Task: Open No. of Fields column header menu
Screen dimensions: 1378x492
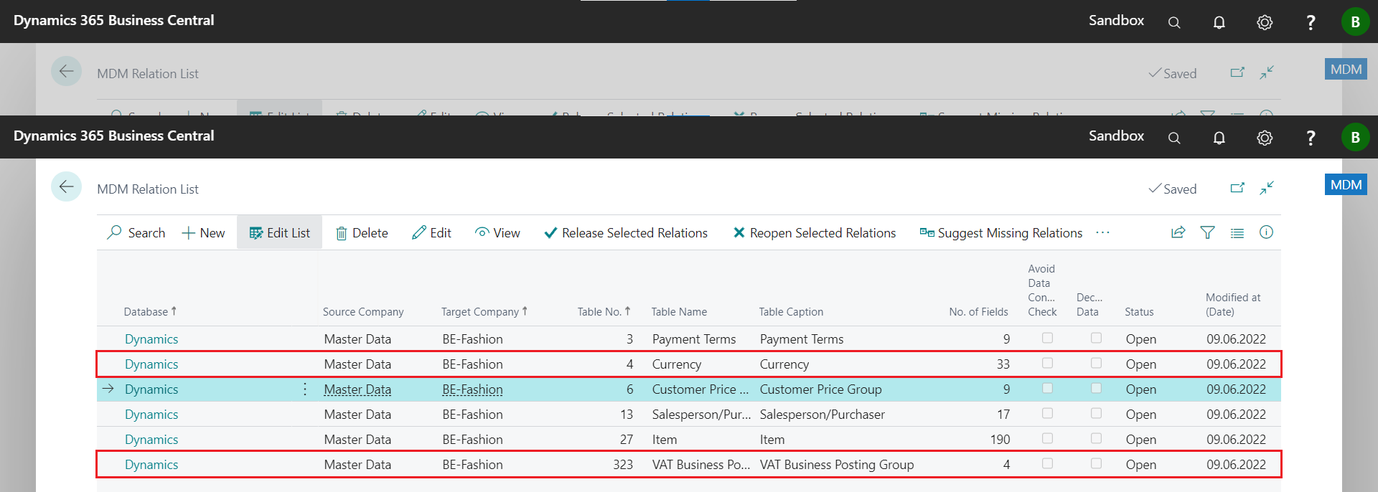Action: (x=978, y=311)
